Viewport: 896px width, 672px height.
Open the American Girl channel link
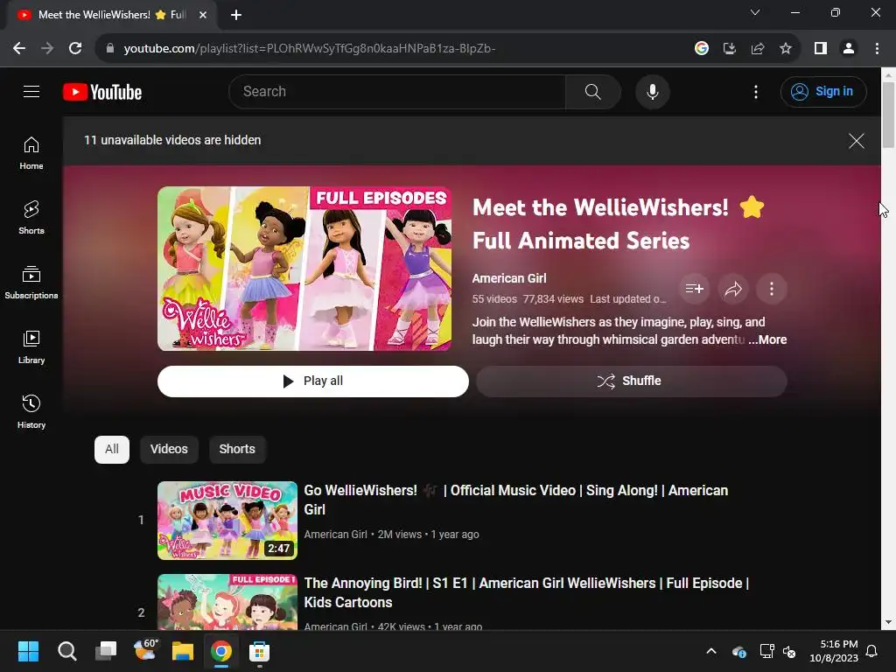coord(509,278)
